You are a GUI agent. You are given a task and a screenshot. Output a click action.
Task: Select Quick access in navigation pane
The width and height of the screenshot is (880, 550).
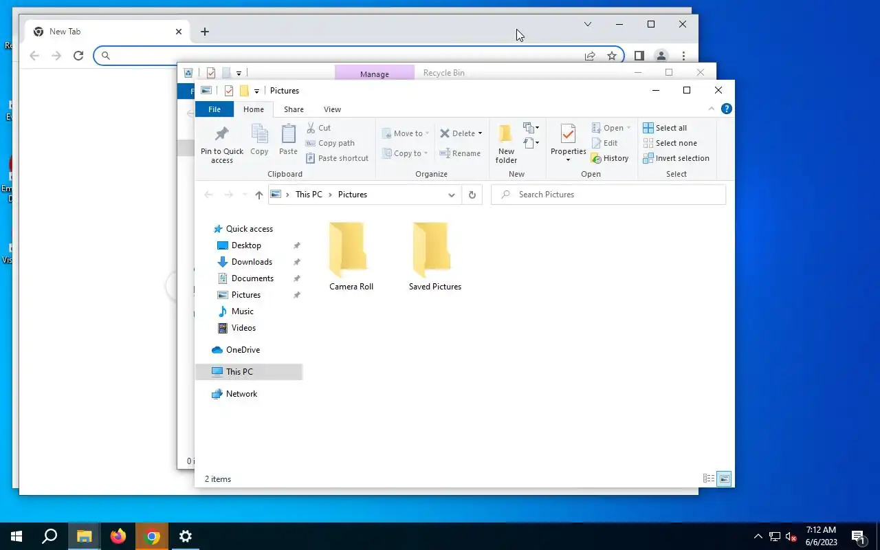coord(250,229)
